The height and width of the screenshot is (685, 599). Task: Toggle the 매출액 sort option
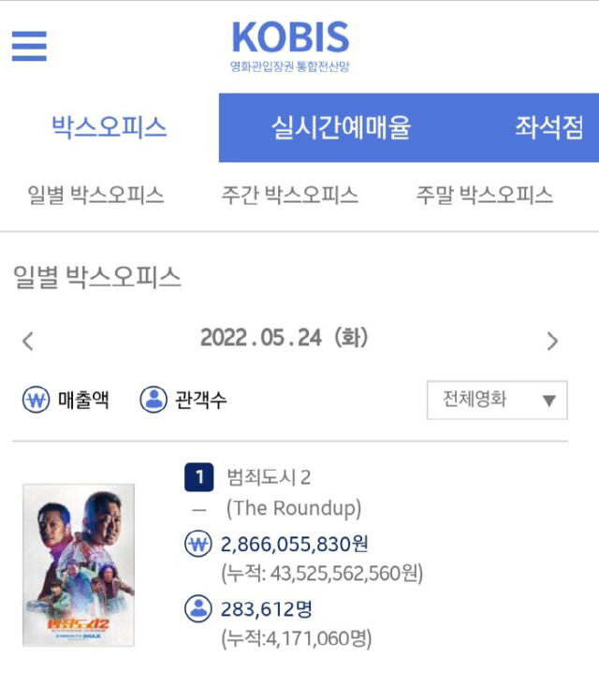83,401
